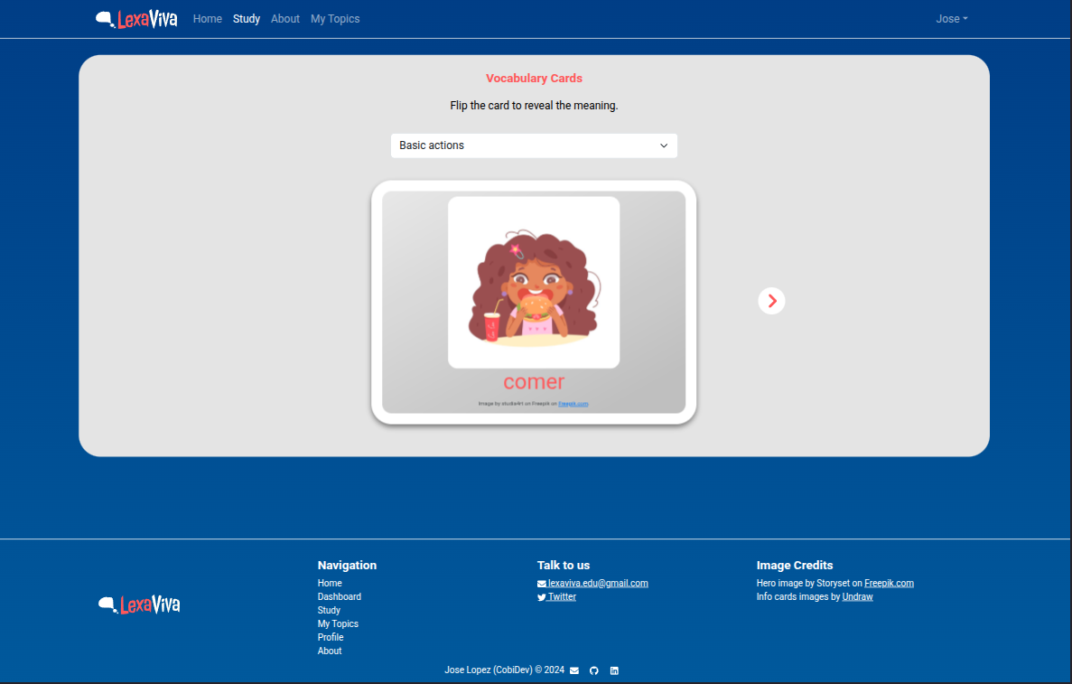Click Profile in footer navigation
The image size is (1072, 684).
pos(331,637)
